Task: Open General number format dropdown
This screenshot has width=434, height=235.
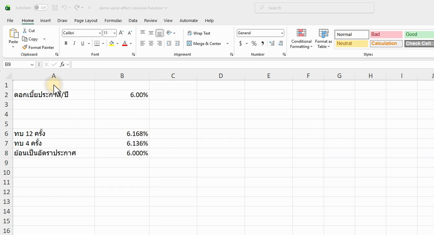Action: click(x=282, y=33)
